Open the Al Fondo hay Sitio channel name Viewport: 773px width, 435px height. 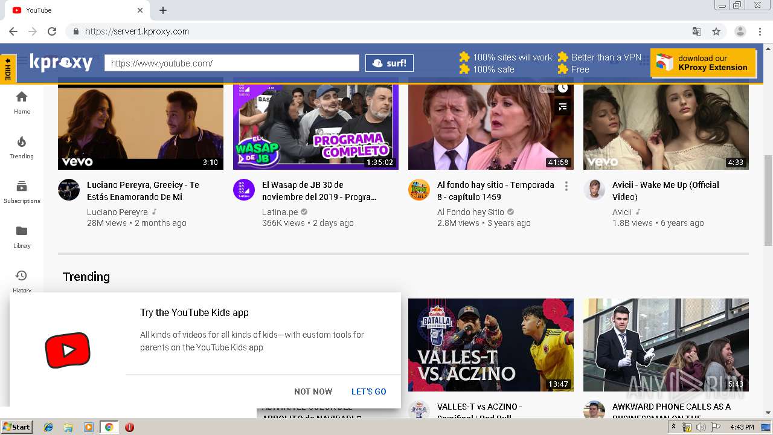pos(470,212)
